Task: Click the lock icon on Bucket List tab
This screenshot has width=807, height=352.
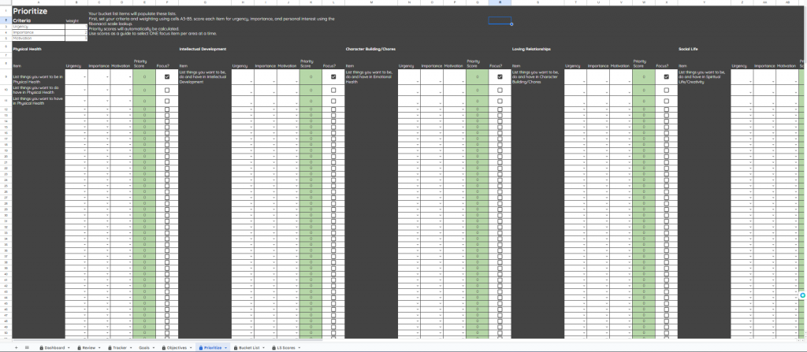Action: [x=235, y=346]
